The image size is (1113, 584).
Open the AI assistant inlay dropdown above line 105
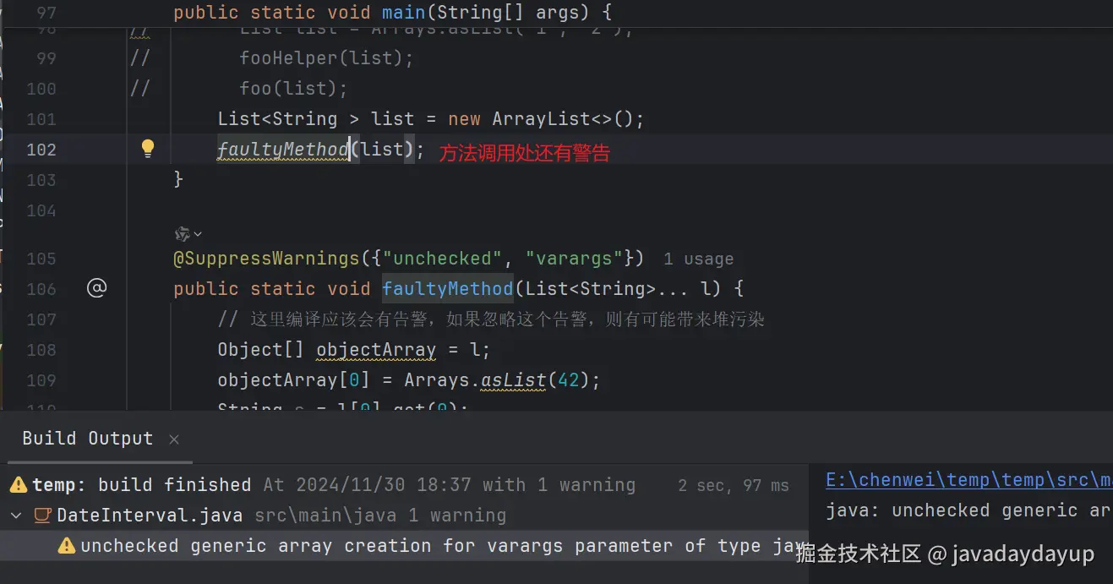[188, 234]
